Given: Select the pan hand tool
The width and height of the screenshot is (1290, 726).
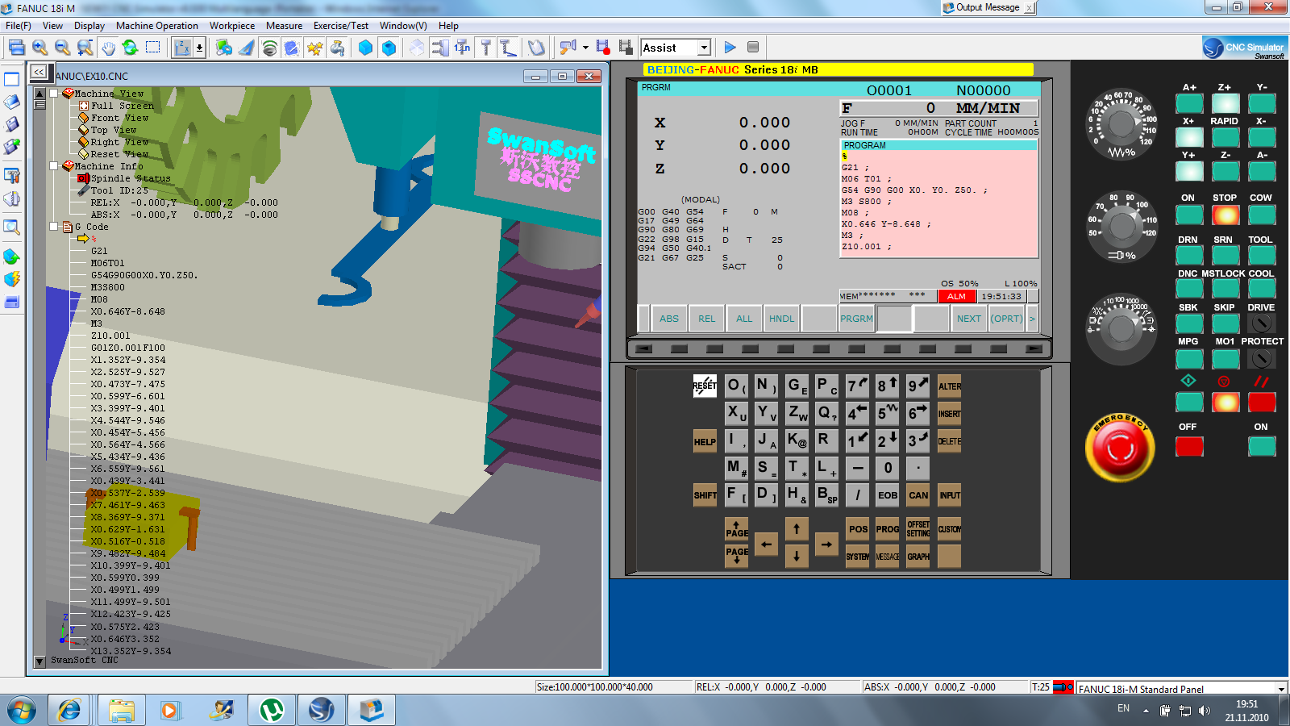Looking at the screenshot, I should (108, 48).
